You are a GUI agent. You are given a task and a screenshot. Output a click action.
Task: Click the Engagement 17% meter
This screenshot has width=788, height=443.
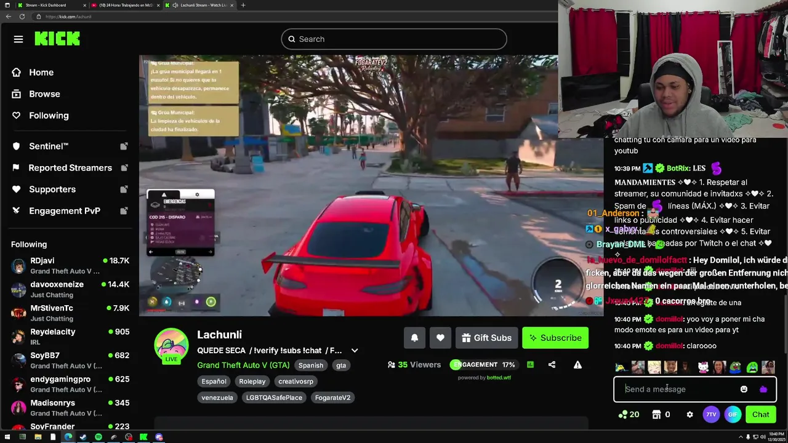coord(484,365)
